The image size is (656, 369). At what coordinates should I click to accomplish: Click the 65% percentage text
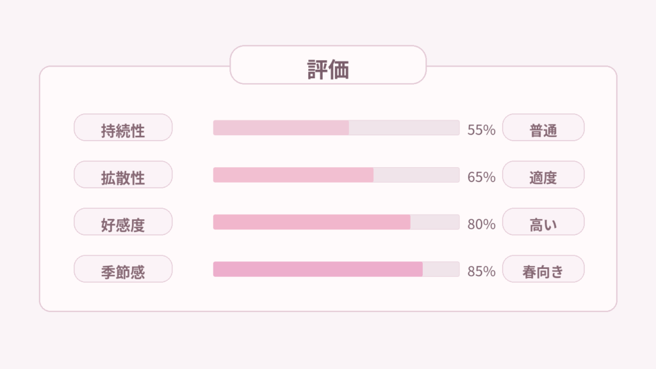pos(481,177)
